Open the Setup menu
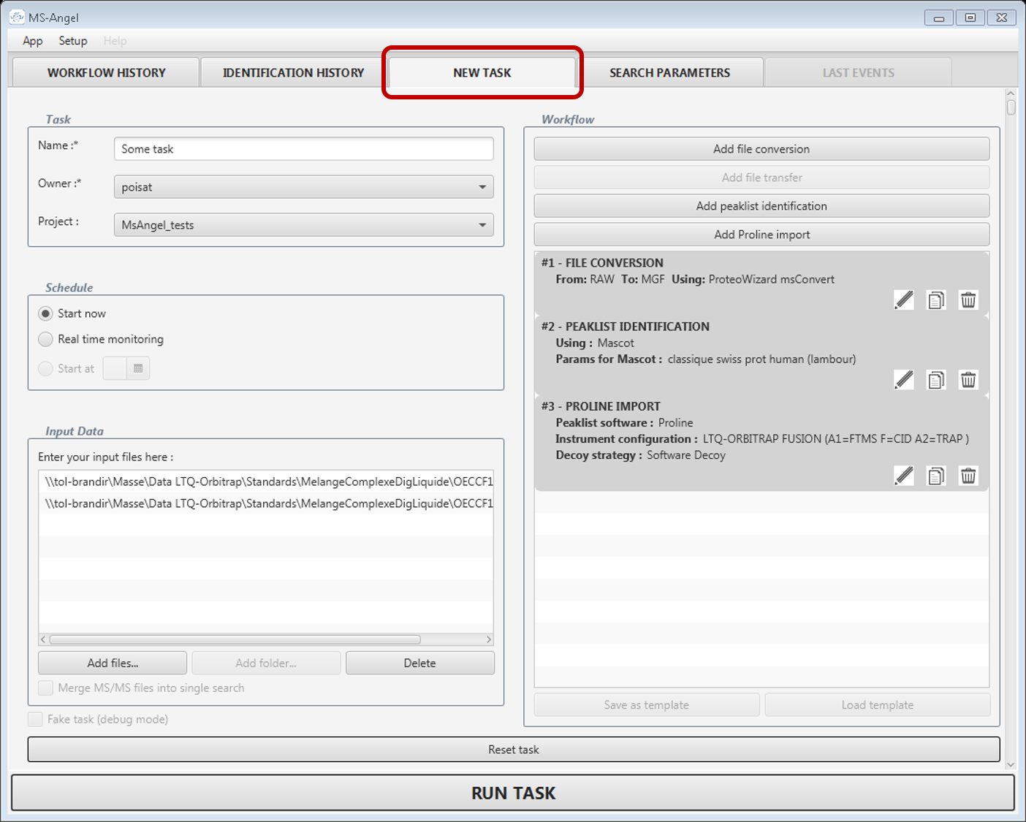 click(x=73, y=41)
